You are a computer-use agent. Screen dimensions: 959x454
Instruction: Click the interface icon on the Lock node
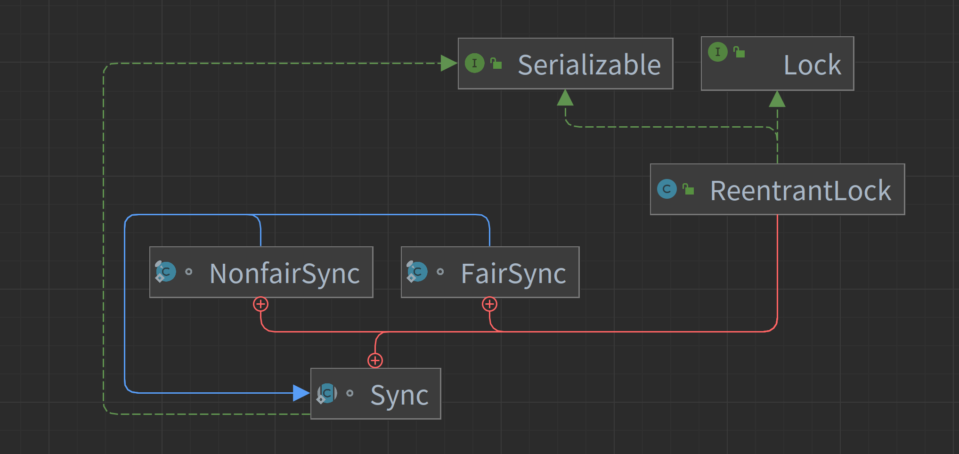click(x=717, y=52)
